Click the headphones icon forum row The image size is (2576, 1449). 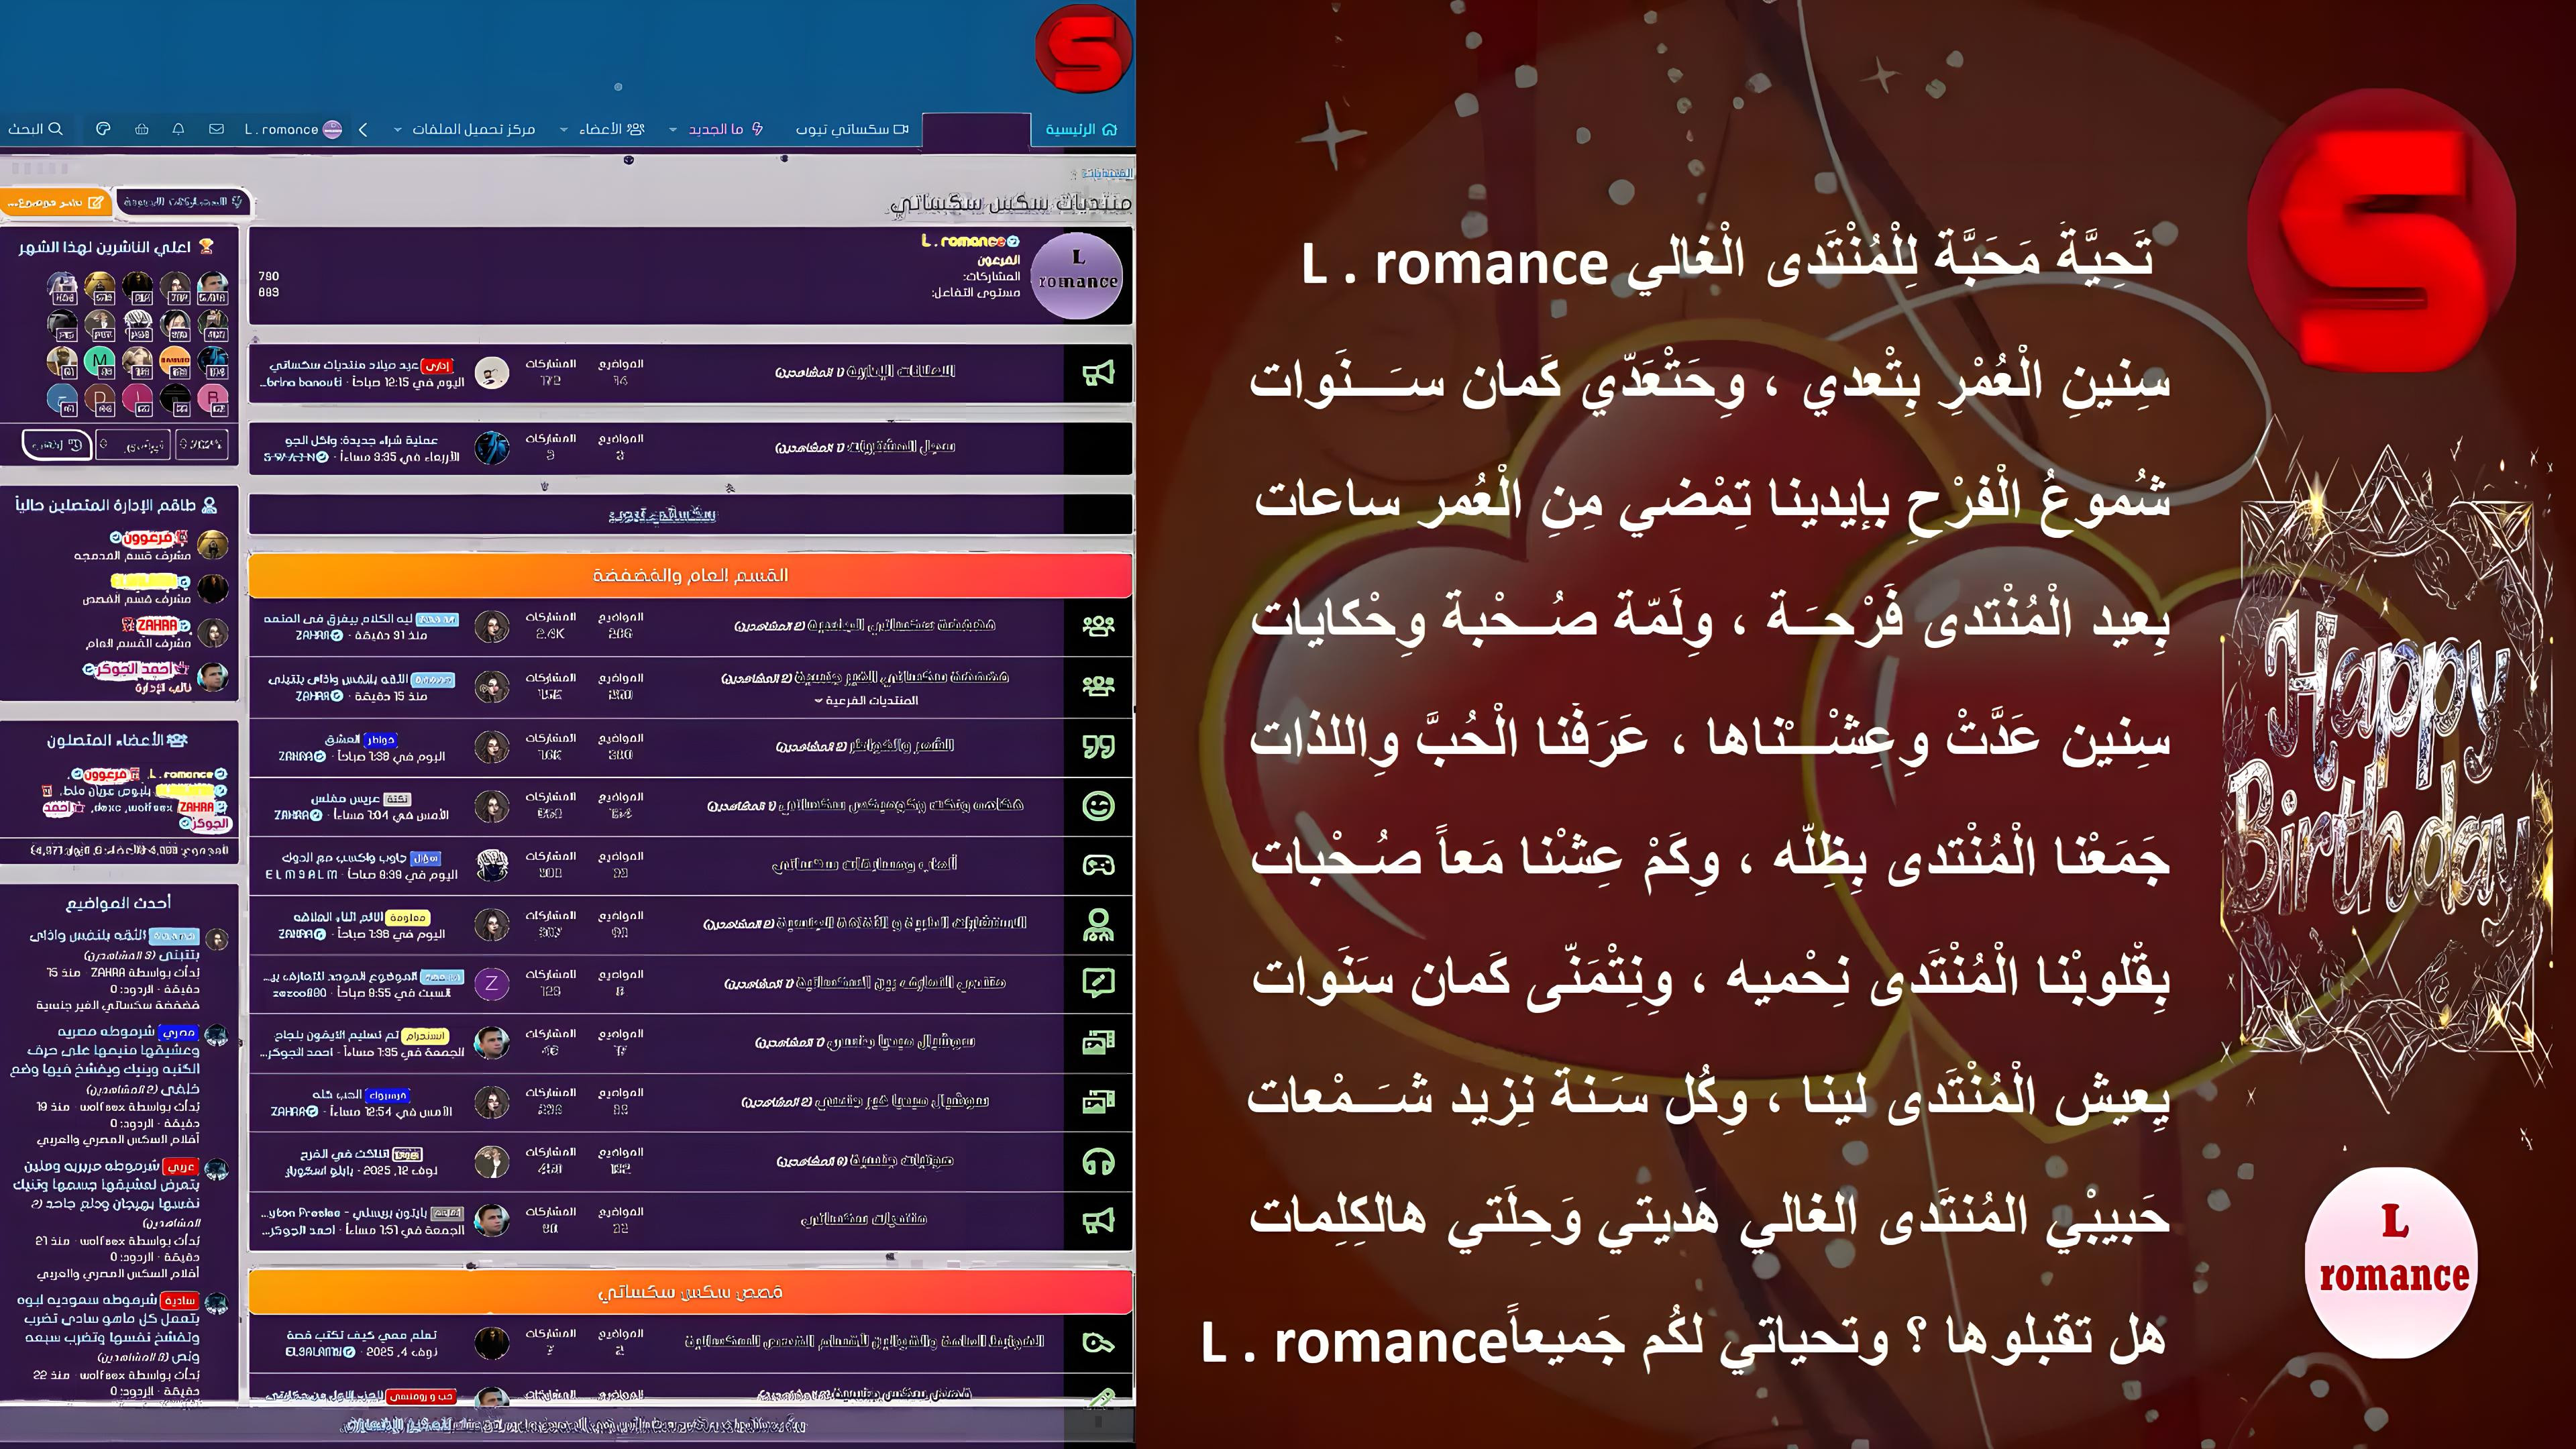(x=1098, y=1162)
